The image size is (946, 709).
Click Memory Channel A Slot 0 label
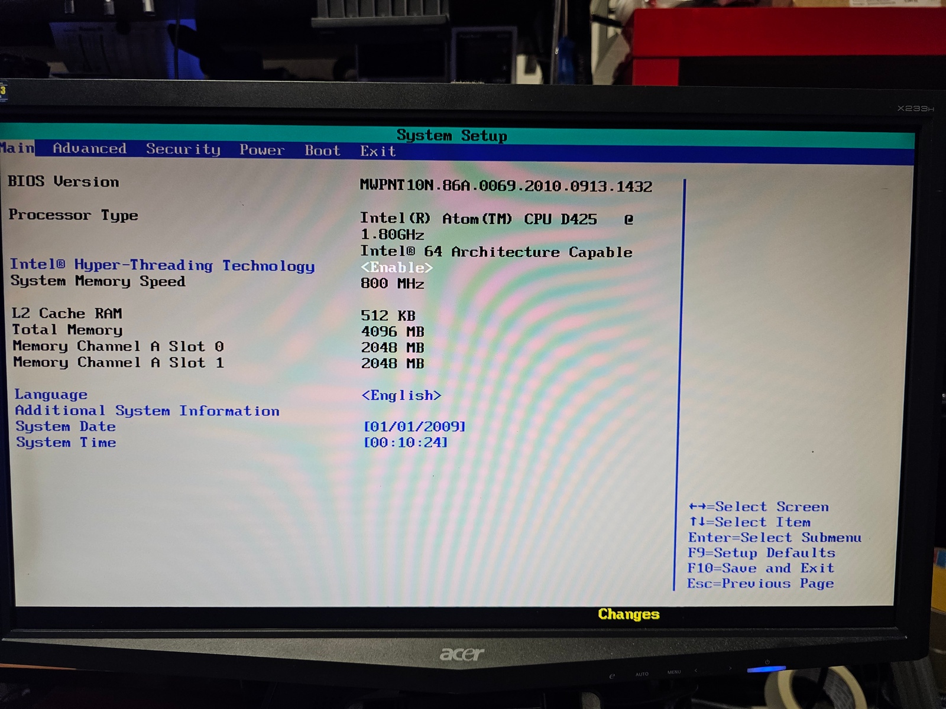[118, 346]
